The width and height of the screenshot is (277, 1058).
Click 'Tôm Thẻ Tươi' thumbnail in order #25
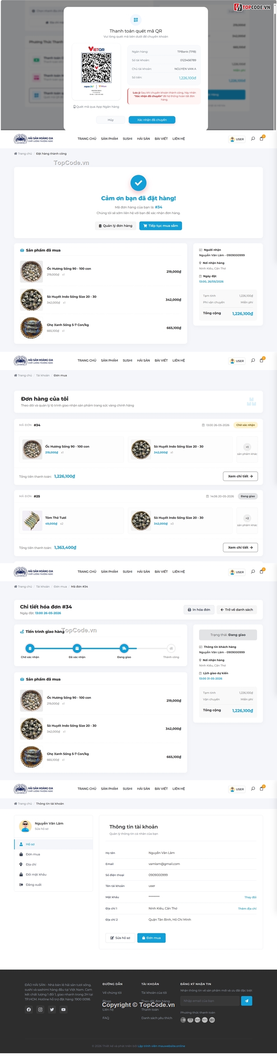pos(32,521)
